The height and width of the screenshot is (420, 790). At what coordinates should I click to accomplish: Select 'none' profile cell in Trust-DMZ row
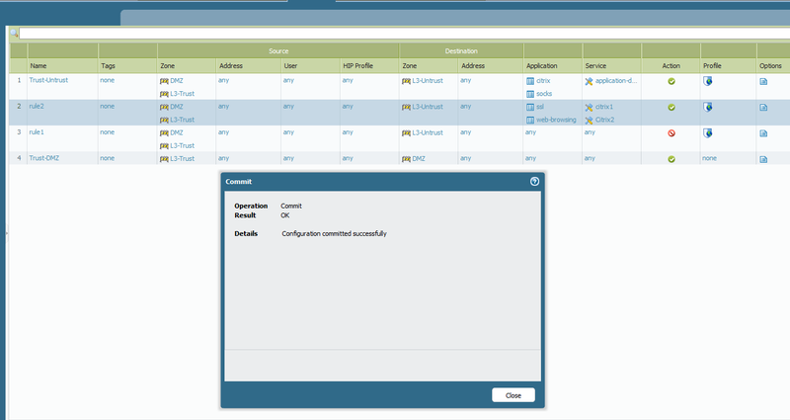point(709,158)
